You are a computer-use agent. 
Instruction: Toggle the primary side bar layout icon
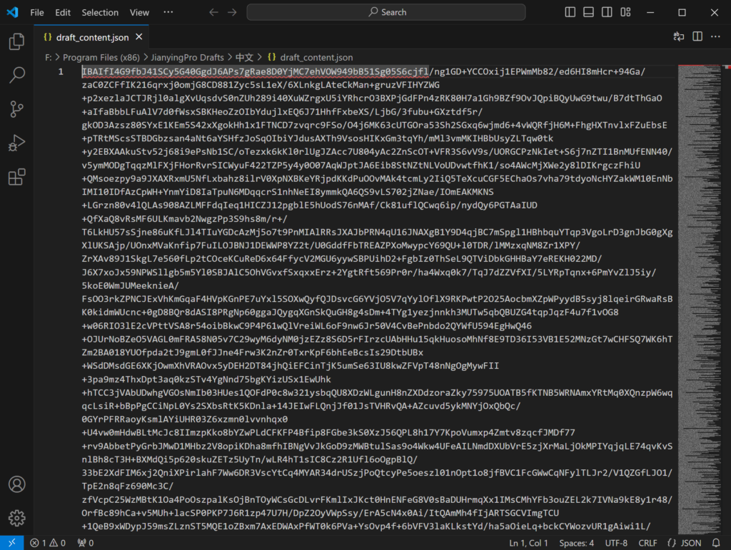pyautogui.click(x=570, y=12)
